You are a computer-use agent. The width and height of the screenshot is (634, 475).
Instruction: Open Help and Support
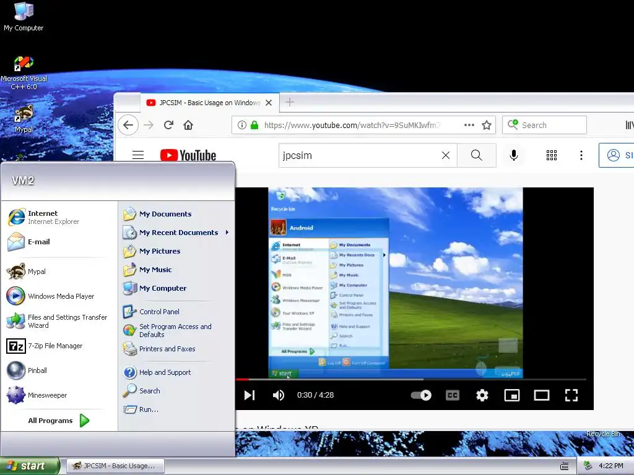(157, 372)
